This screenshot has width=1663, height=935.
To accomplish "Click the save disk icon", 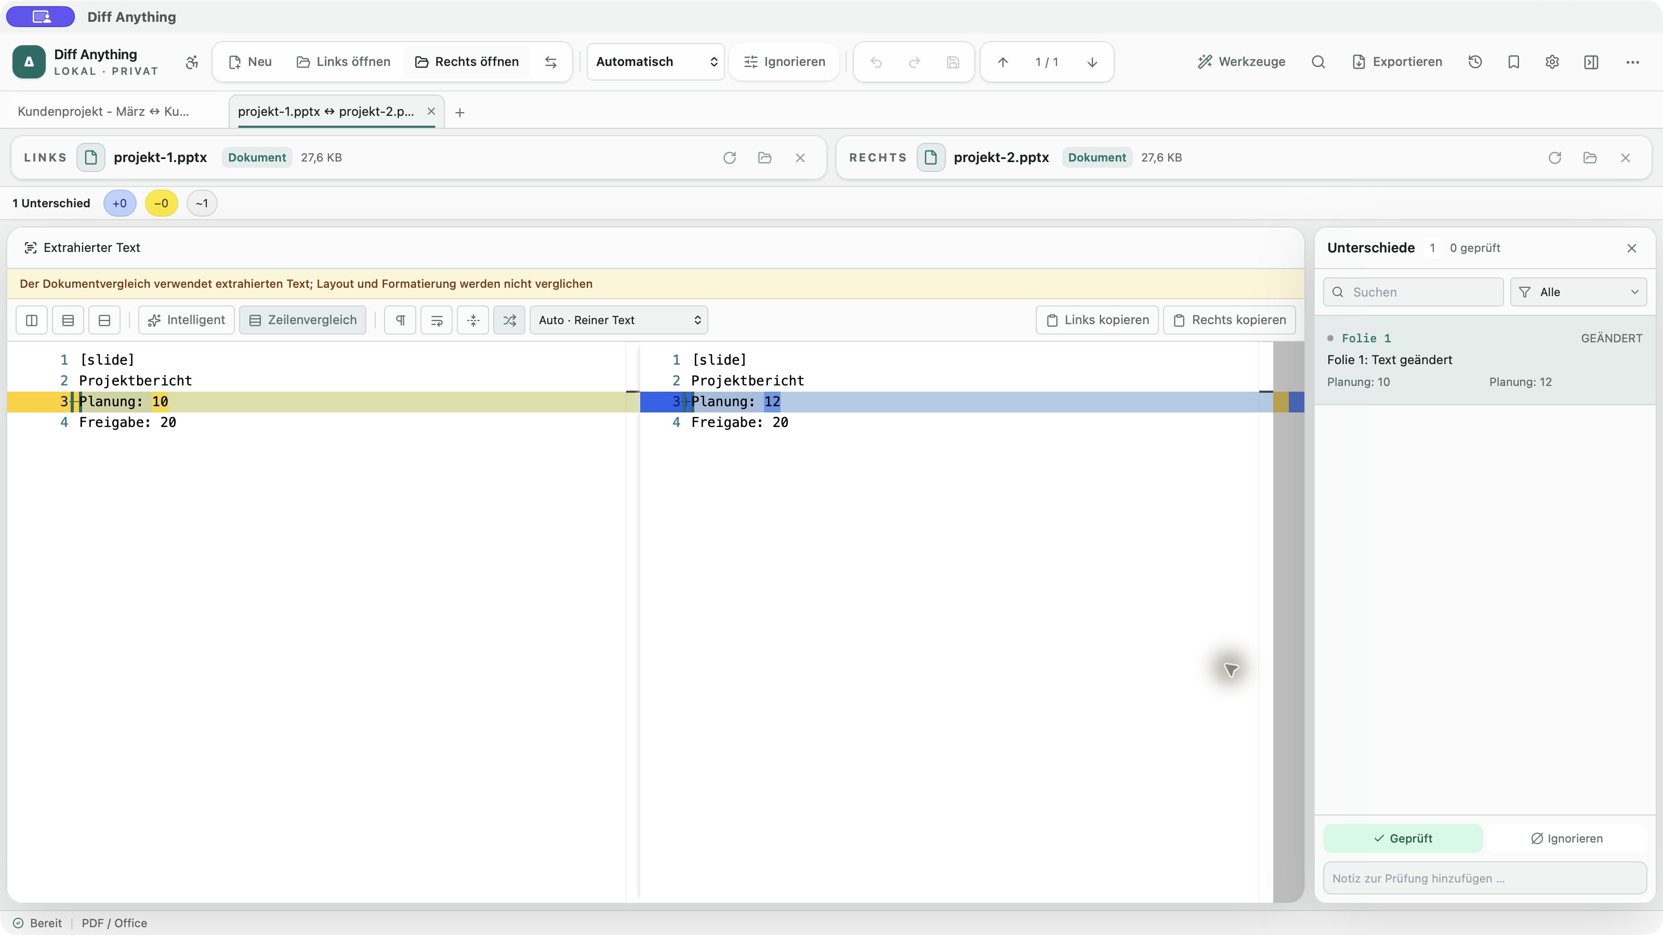I will coord(953,62).
